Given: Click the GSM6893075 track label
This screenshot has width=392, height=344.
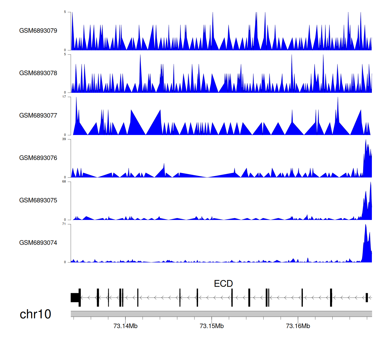Looking at the screenshot, I should tap(38, 200).
